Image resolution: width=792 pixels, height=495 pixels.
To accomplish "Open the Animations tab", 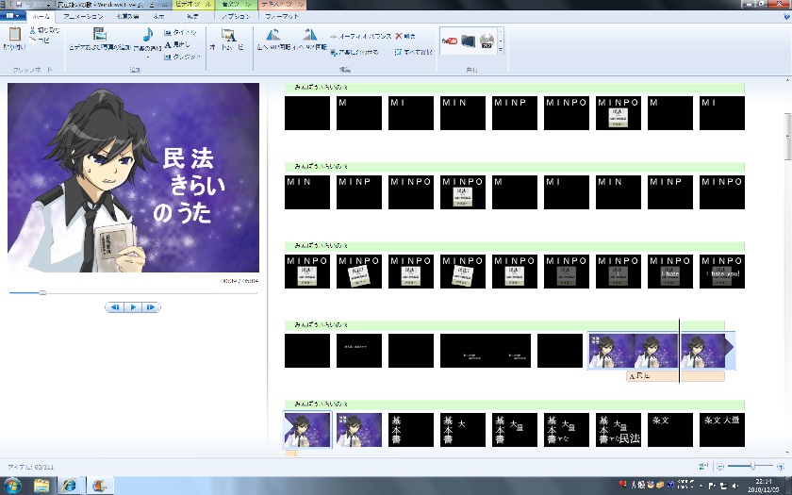I will click(x=83, y=16).
